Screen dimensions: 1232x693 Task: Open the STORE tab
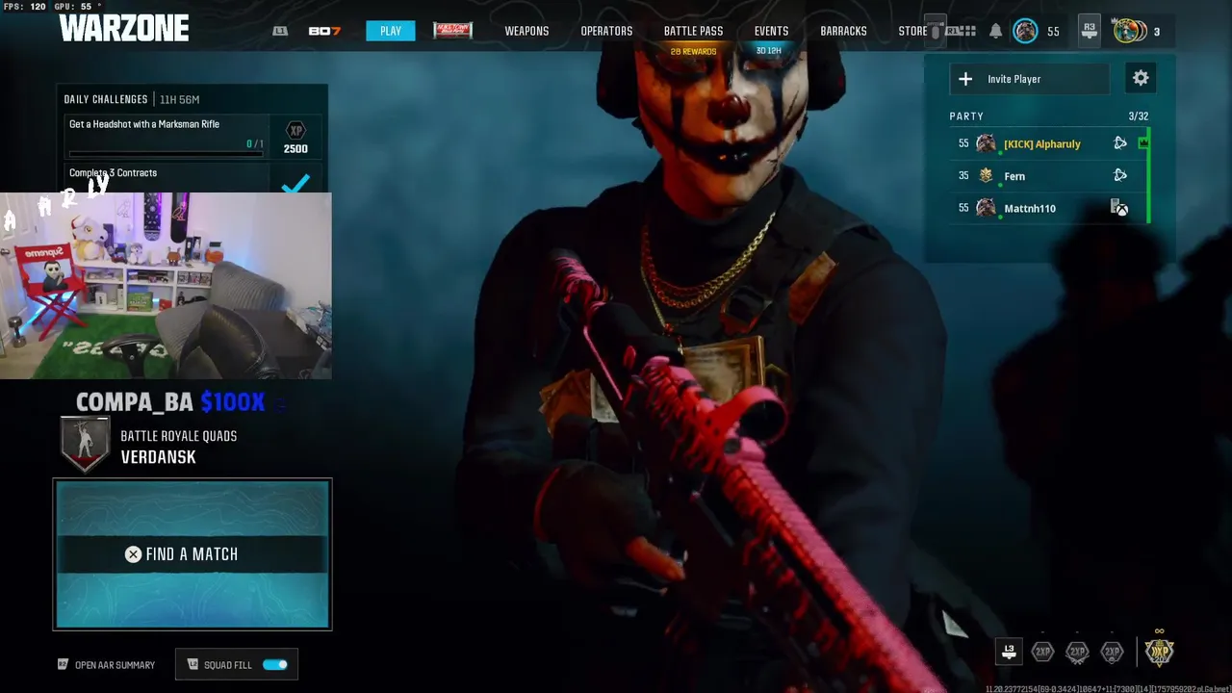pos(912,31)
